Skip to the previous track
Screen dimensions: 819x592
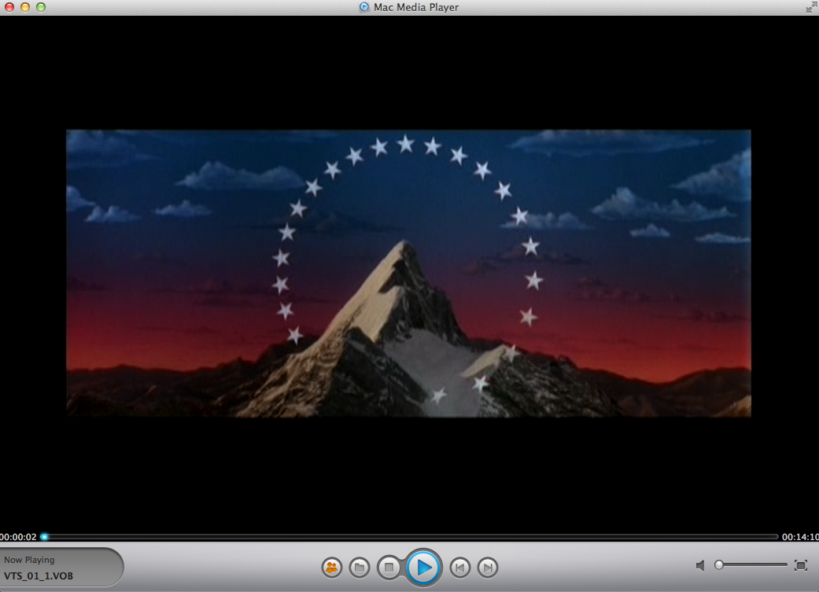[460, 567]
